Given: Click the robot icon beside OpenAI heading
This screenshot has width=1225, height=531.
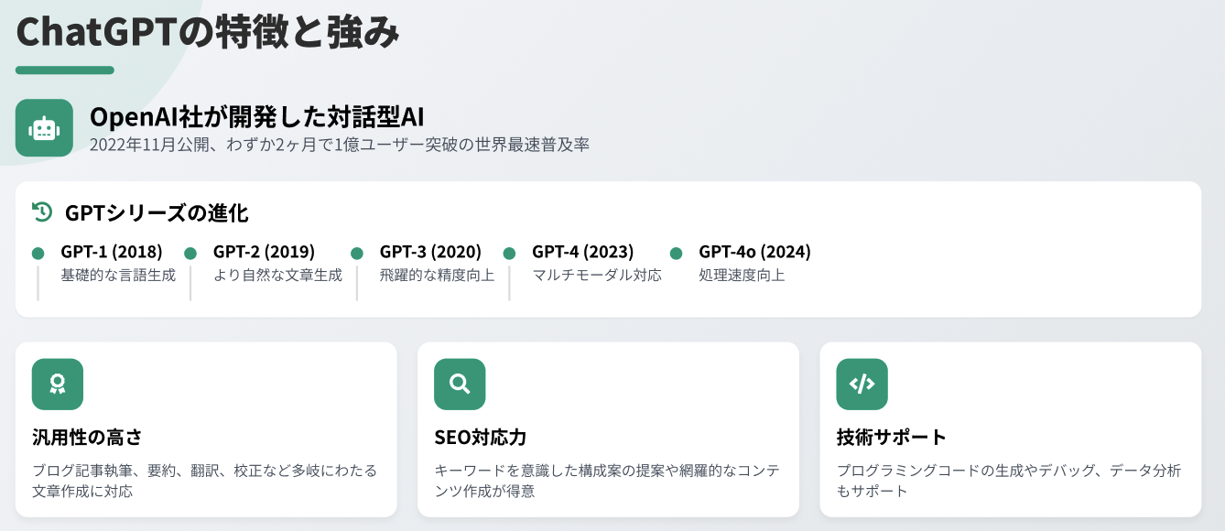Looking at the screenshot, I should pos(44,128).
